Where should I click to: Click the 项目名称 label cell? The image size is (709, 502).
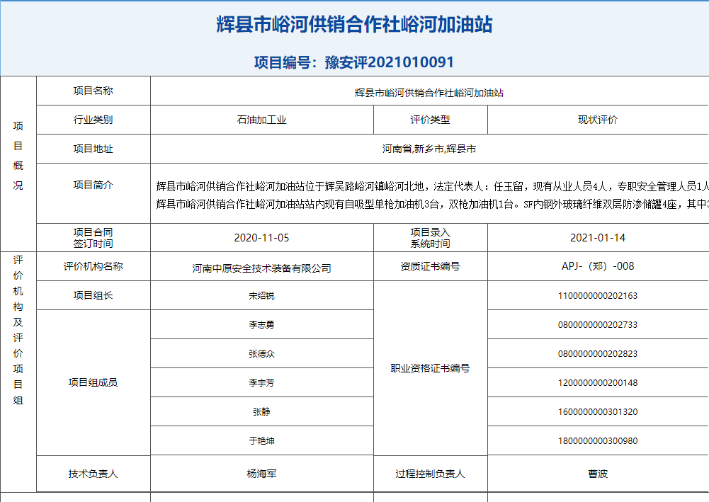pos(93,91)
